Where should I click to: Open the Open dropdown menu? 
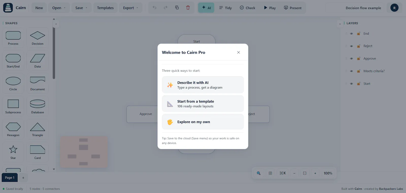[x=59, y=8]
